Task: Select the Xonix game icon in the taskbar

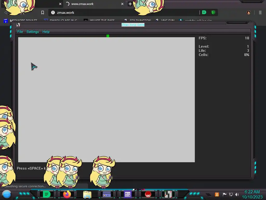Action: pos(168,194)
